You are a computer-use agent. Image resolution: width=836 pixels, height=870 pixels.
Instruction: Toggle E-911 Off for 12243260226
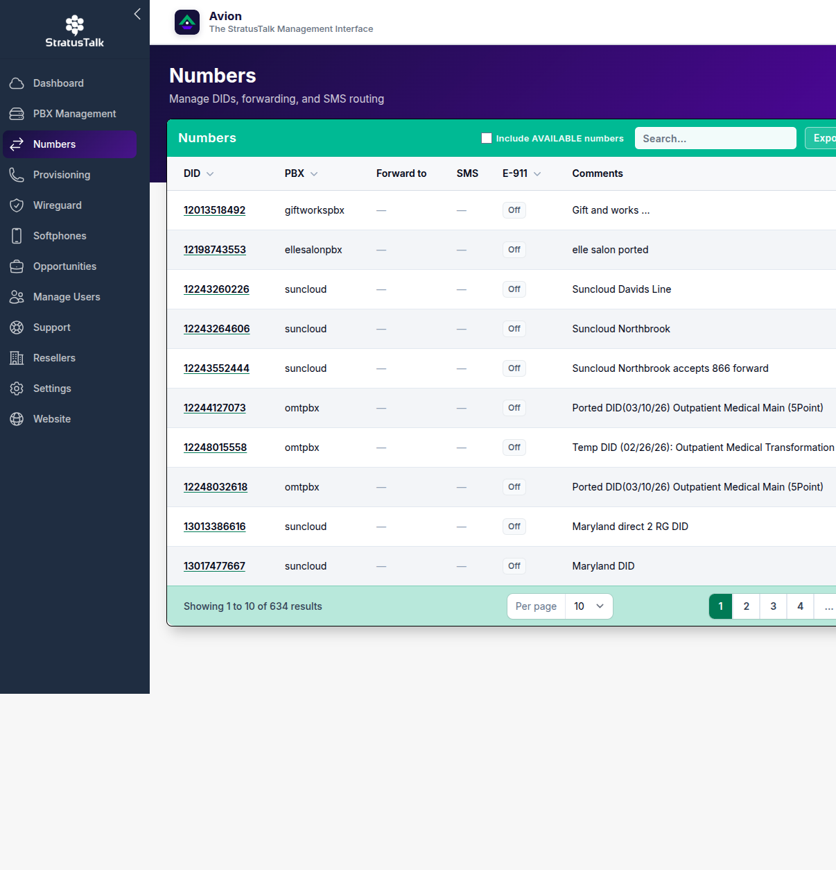pos(514,289)
